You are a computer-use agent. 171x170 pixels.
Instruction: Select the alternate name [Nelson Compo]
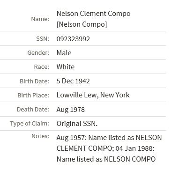point(82,24)
